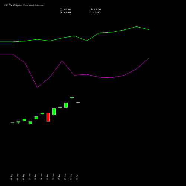Click the green candlestick for 20 Aug

[x=30, y=122]
